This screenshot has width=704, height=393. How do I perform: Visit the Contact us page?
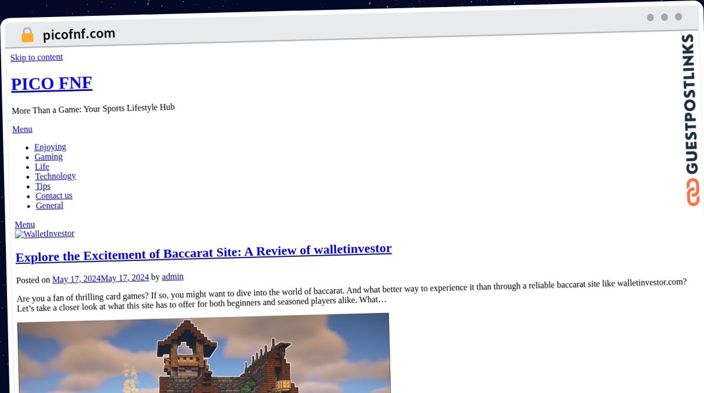54,195
